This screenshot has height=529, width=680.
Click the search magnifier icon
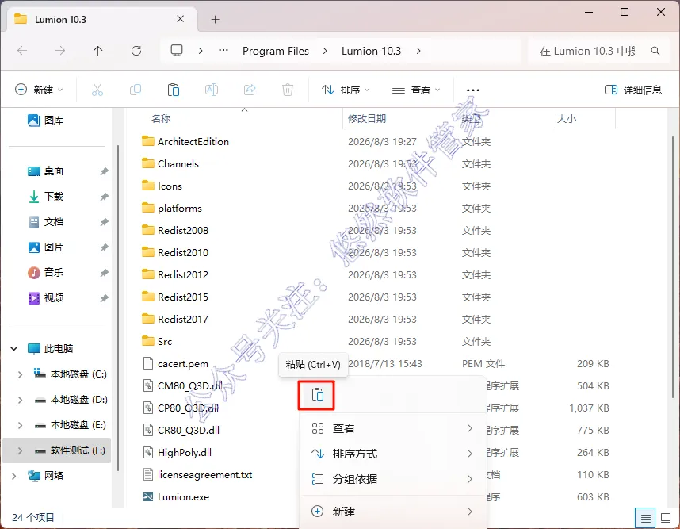(655, 51)
